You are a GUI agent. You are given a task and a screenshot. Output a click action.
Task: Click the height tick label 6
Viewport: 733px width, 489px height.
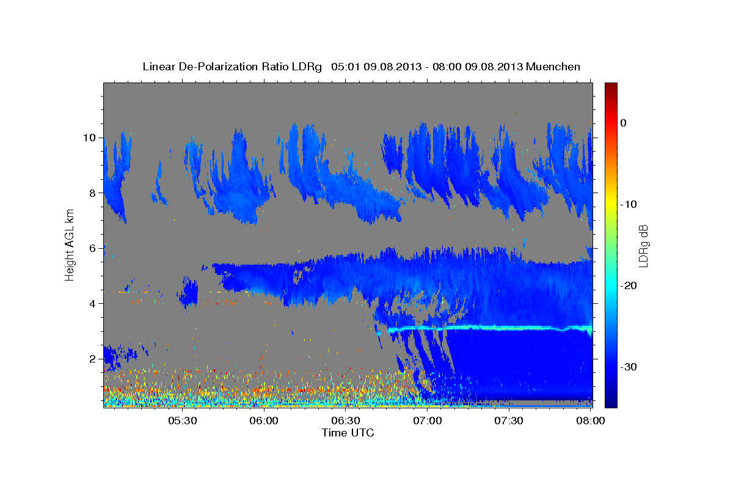tap(93, 248)
